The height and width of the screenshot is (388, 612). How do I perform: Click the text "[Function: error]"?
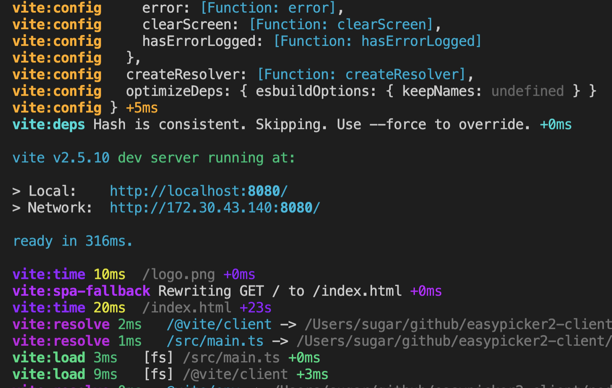pos(268,8)
